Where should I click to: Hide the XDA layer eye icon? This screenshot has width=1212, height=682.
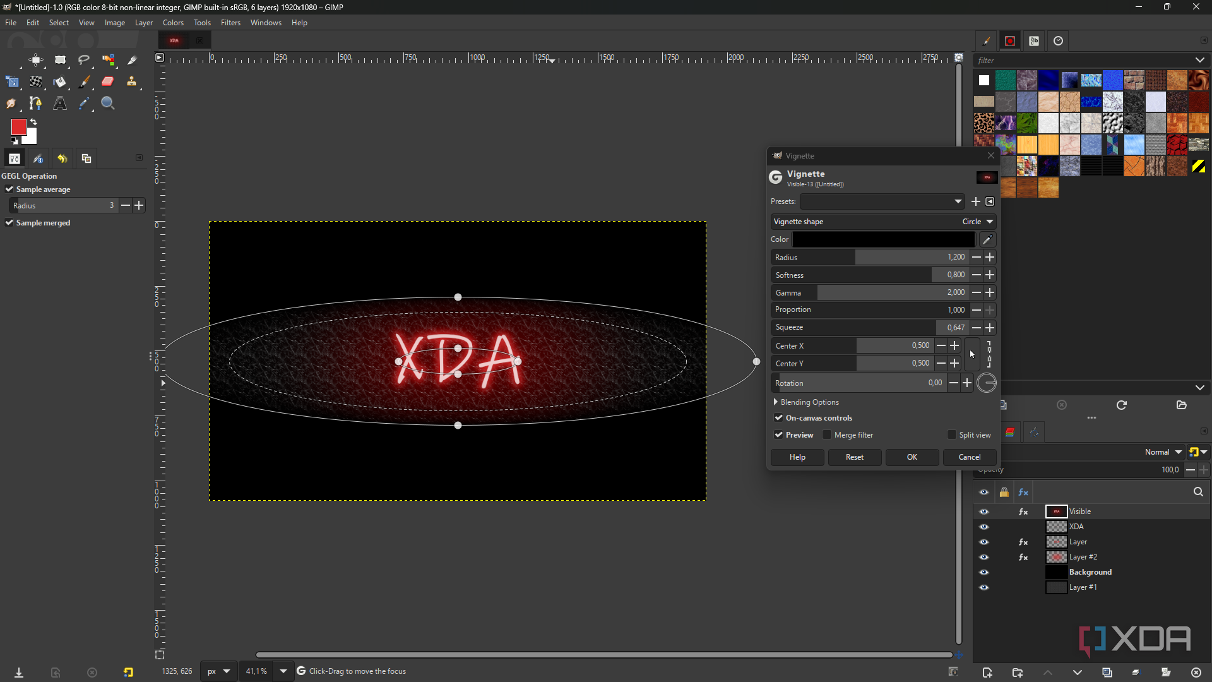[984, 527]
